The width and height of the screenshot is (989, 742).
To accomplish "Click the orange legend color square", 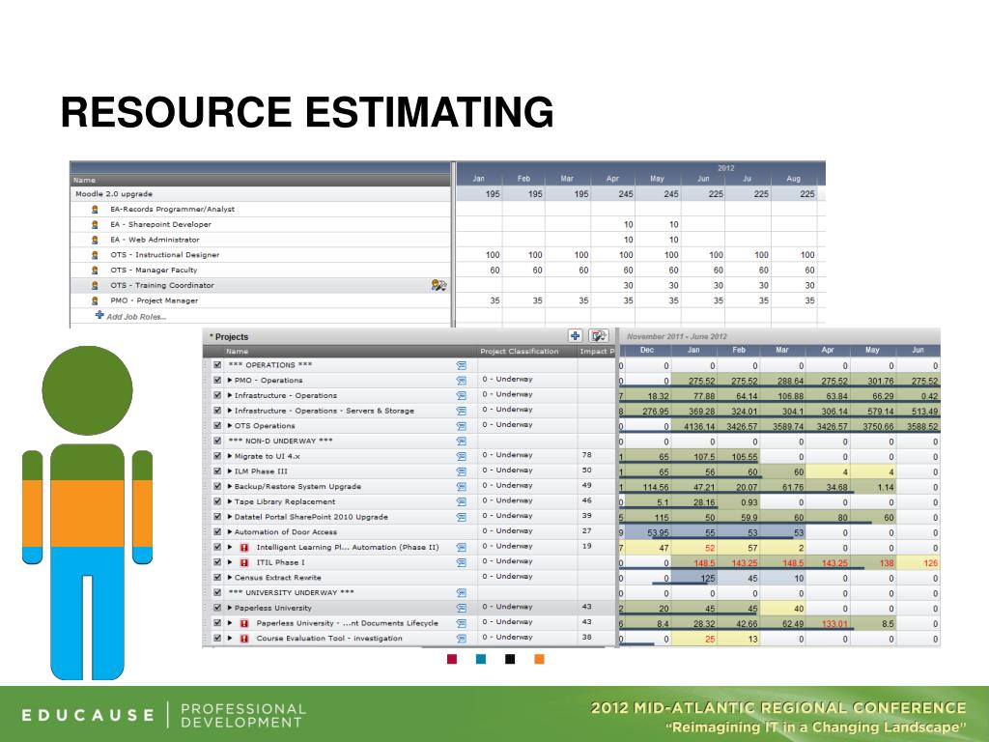I will (x=539, y=659).
